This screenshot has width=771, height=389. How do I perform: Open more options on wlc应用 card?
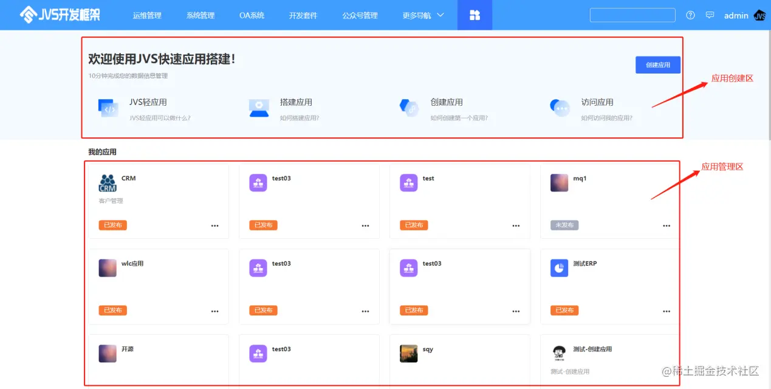(x=215, y=311)
